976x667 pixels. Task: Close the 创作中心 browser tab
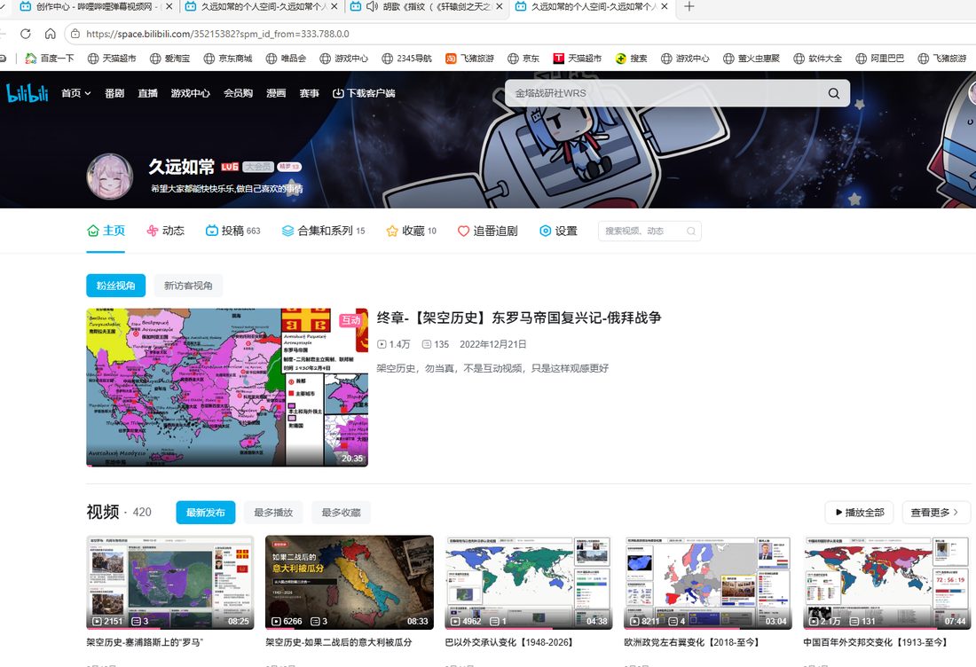tap(169, 7)
